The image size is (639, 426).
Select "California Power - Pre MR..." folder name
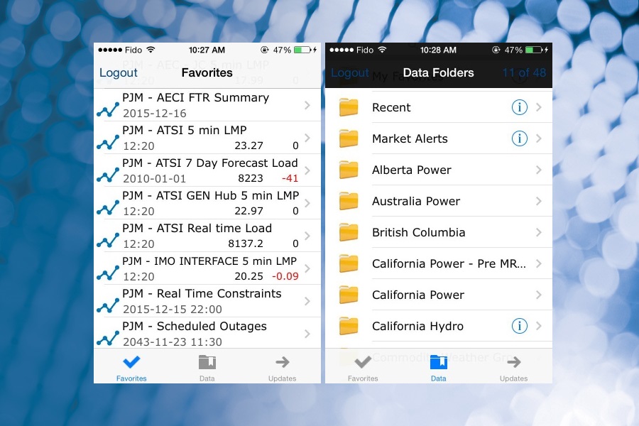click(x=449, y=263)
